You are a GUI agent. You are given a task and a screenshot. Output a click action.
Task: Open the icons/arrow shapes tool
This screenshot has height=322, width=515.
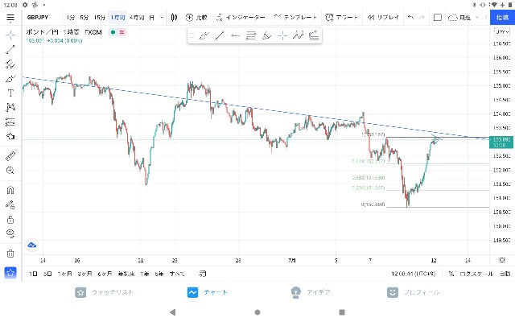pyautogui.click(x=10, y=136)
